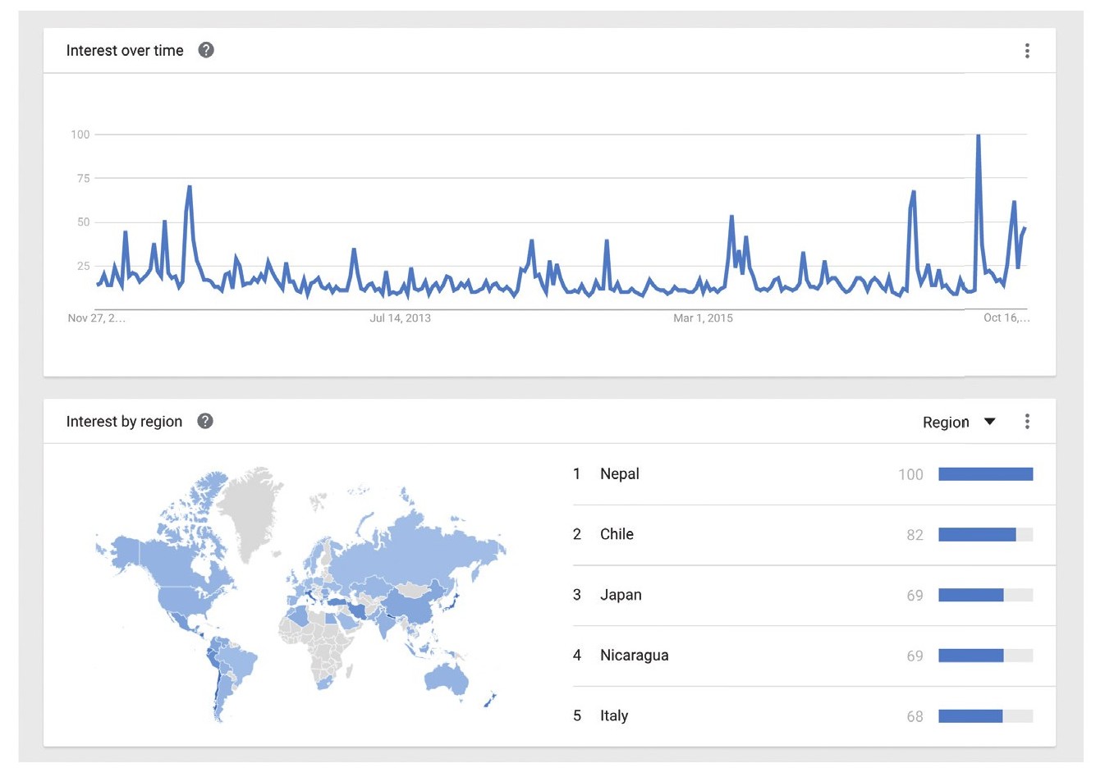Click the Mar 1, 2015 axis label

click(x=703, y=318)
